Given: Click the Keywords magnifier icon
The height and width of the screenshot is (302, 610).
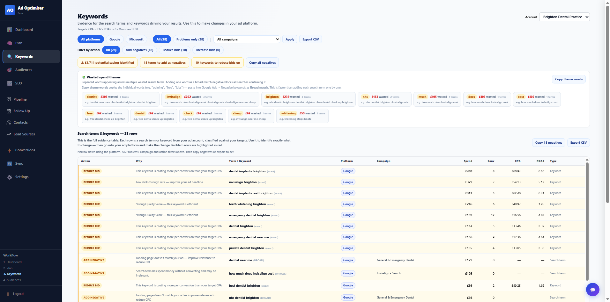Looking at the screenshot, I should tap(10, 56).
